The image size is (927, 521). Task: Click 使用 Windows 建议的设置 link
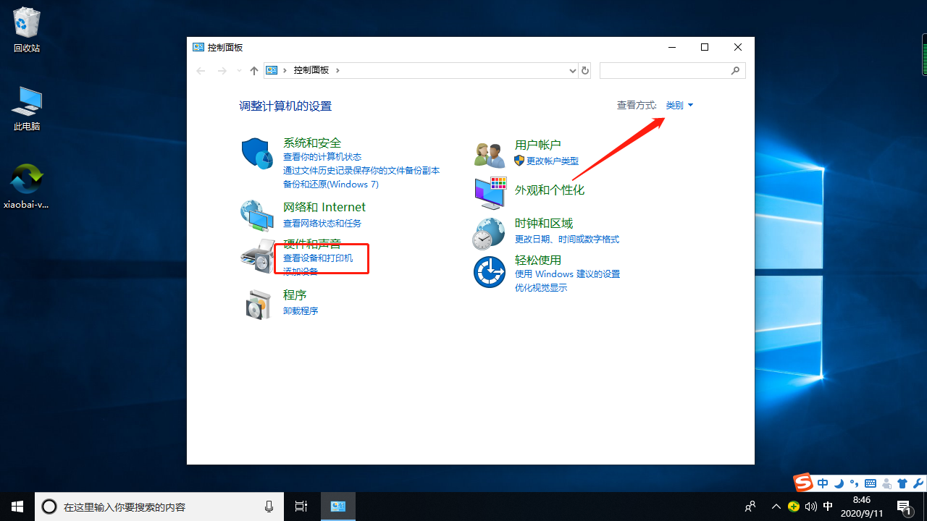point(568,274)
